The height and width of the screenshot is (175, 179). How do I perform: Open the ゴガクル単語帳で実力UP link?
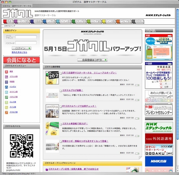(75, 124)
